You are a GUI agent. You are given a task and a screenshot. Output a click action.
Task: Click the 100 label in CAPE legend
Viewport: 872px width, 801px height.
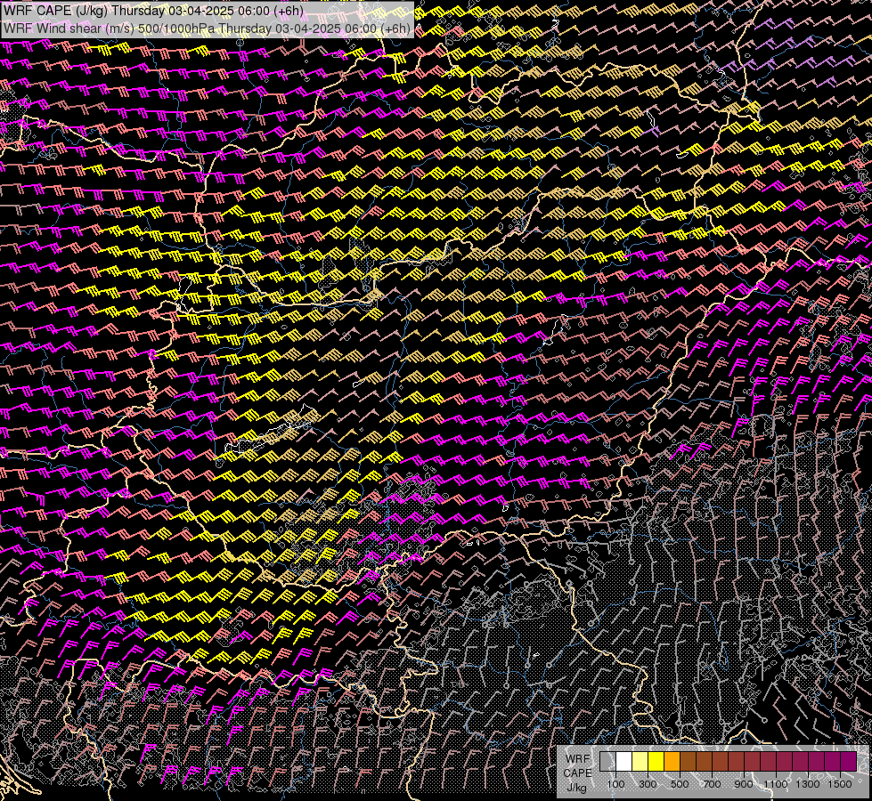(x=615, y=784)
